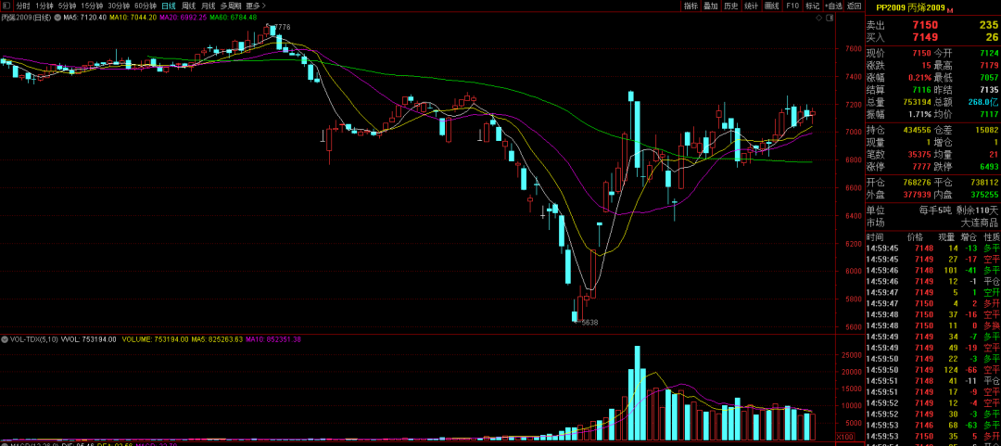The height and width of the screenshot is (446, 1001).
Task: Open the 多周期 multi-period view
Action: (231, 6)
